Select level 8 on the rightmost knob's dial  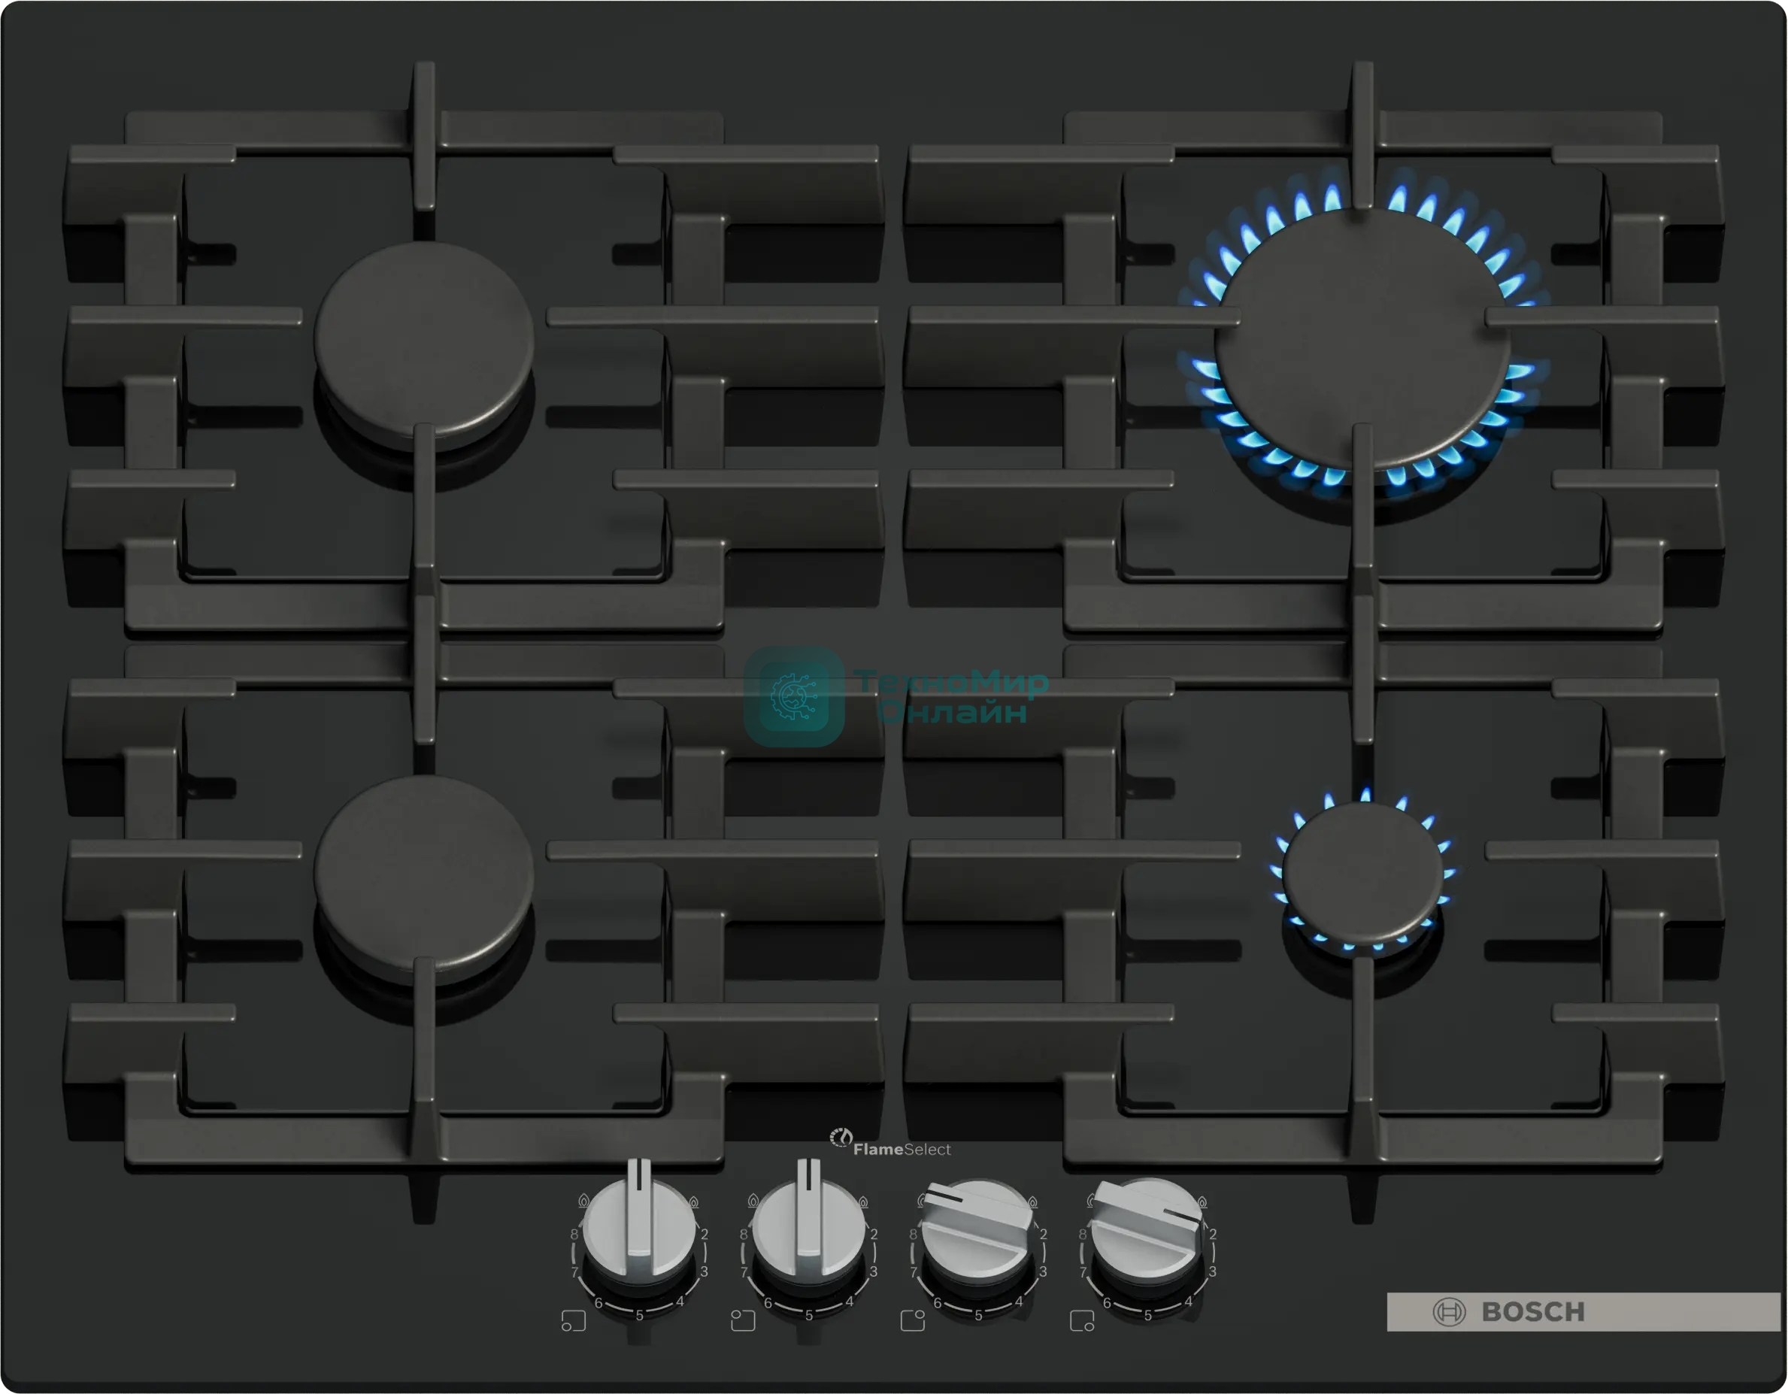[x=1082, y=1235]
